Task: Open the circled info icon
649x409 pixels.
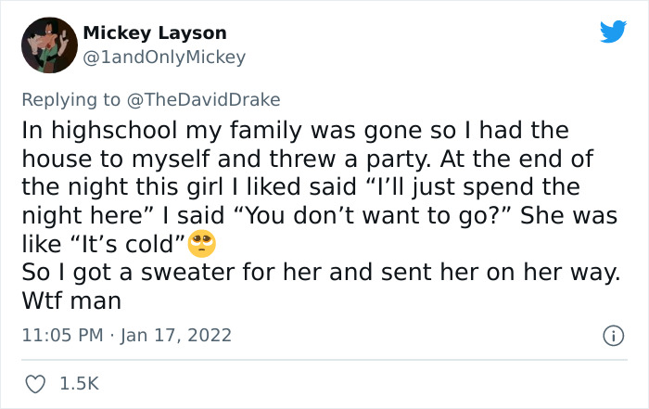Action: coord(612,335)
